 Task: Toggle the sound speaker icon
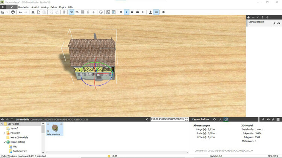pyautogui.click(x=163, y=12)
